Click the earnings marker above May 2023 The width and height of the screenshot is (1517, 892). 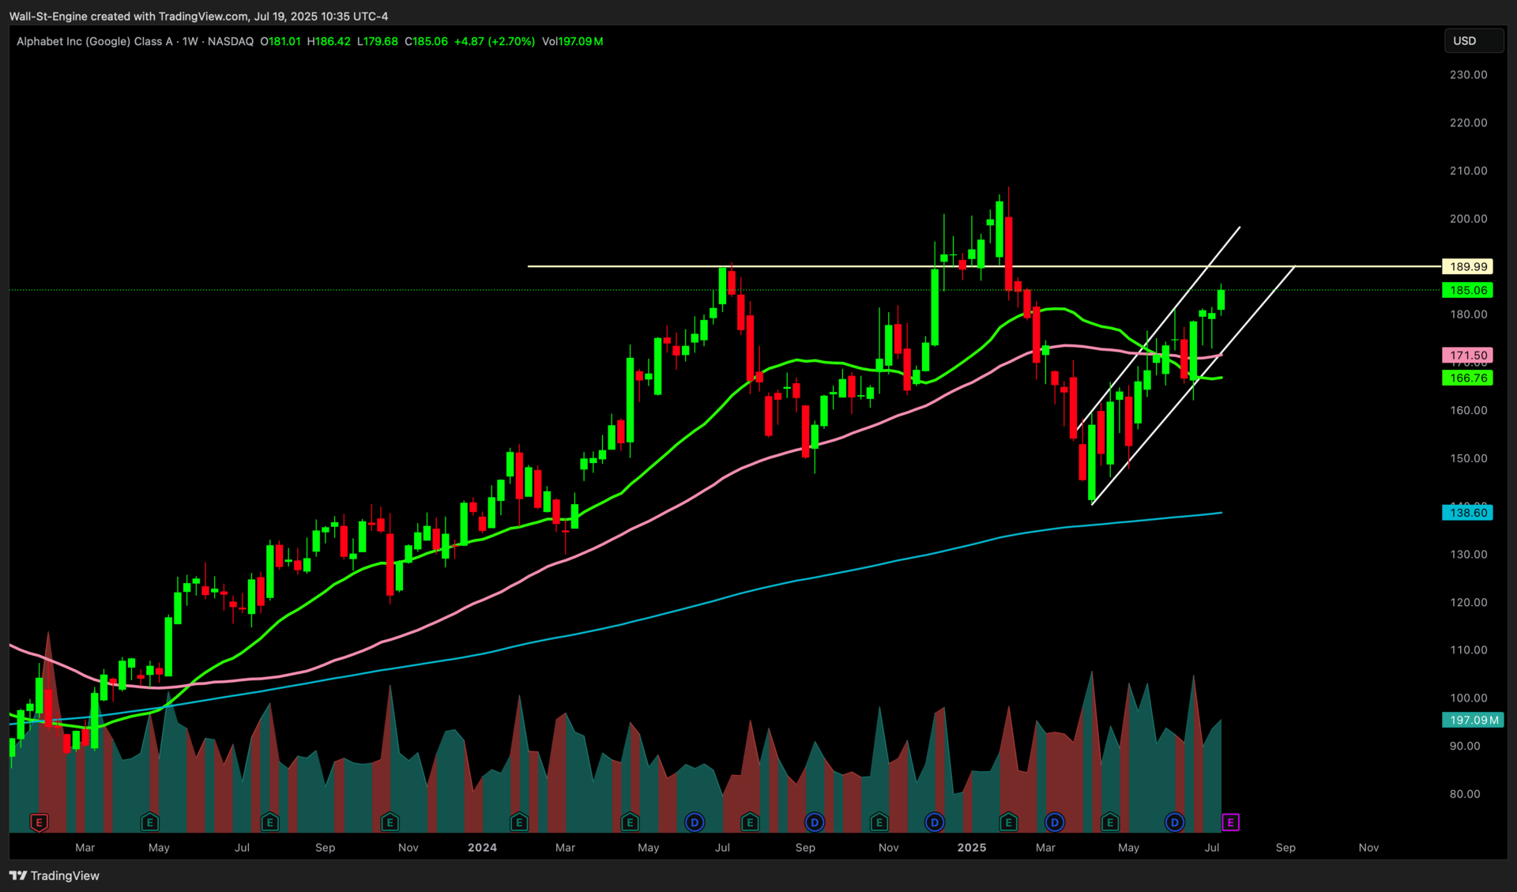tap(150, 822)
